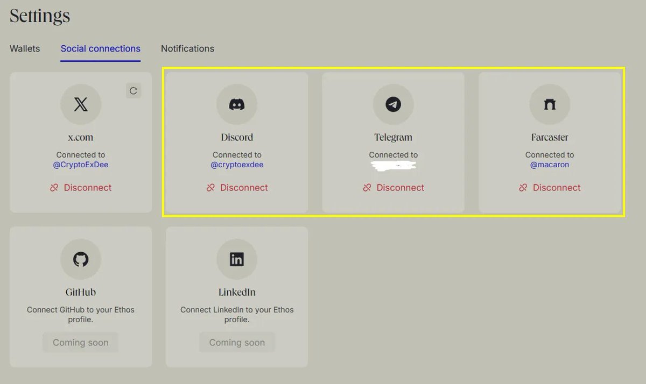Disconnect the x.com account
This screenshot has width=646, height=384.
(x=81, y=188)
